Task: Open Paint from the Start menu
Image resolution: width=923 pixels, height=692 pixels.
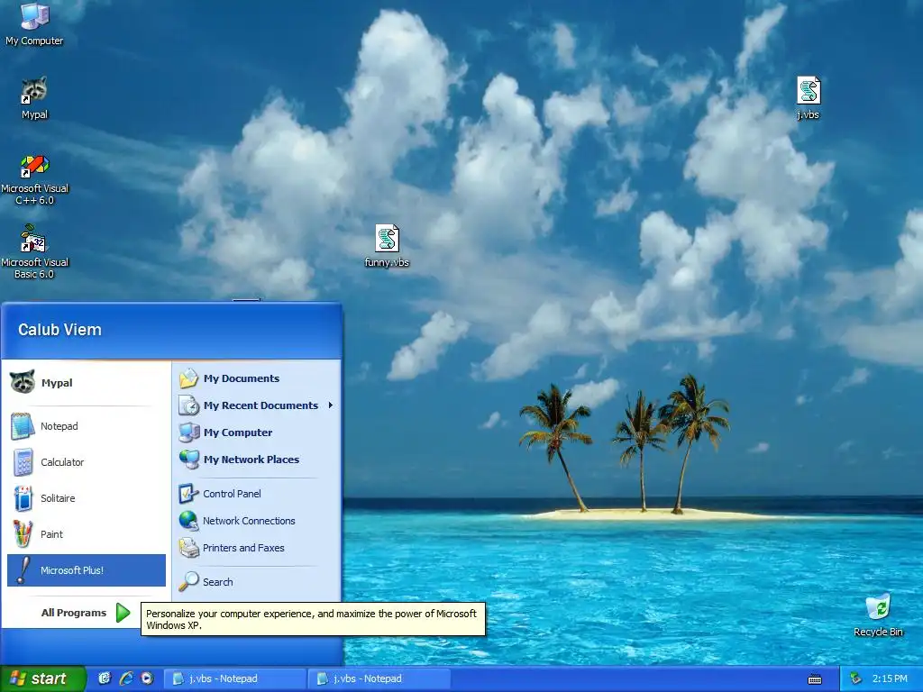Action: coord(86,534)
